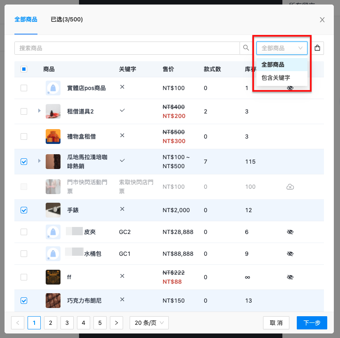The height and width of the screenshot is (338, 340).
Task: Click 租借道具2 product thumbnail
Action: [x=53, y=111]
